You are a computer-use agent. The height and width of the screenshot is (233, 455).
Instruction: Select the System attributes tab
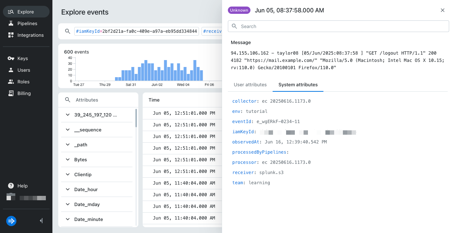click(298, 84)
